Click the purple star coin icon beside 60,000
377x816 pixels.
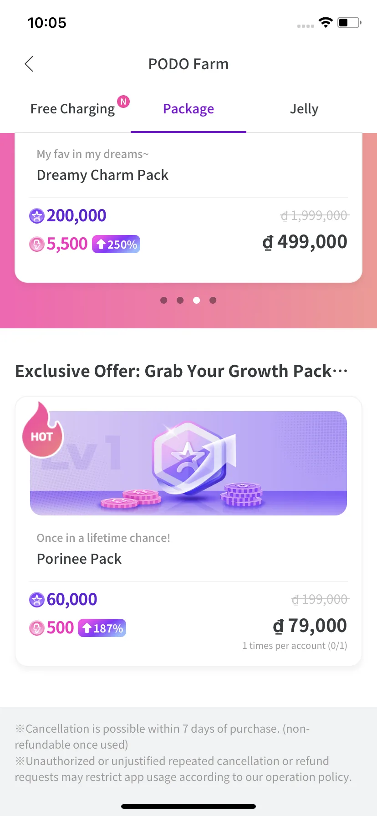37,600
